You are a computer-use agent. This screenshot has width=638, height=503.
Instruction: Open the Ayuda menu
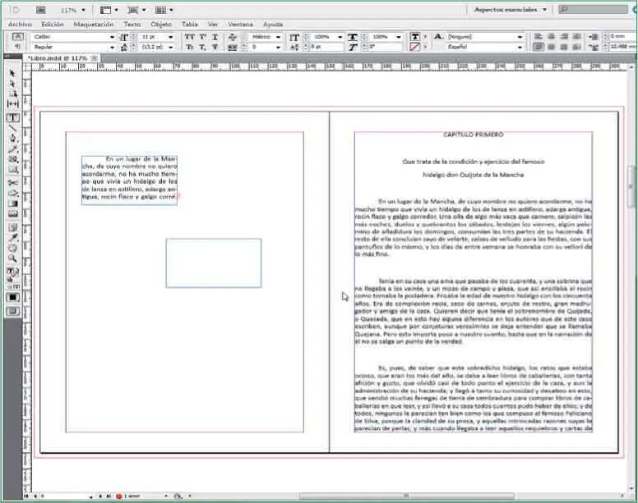point(273,25)
